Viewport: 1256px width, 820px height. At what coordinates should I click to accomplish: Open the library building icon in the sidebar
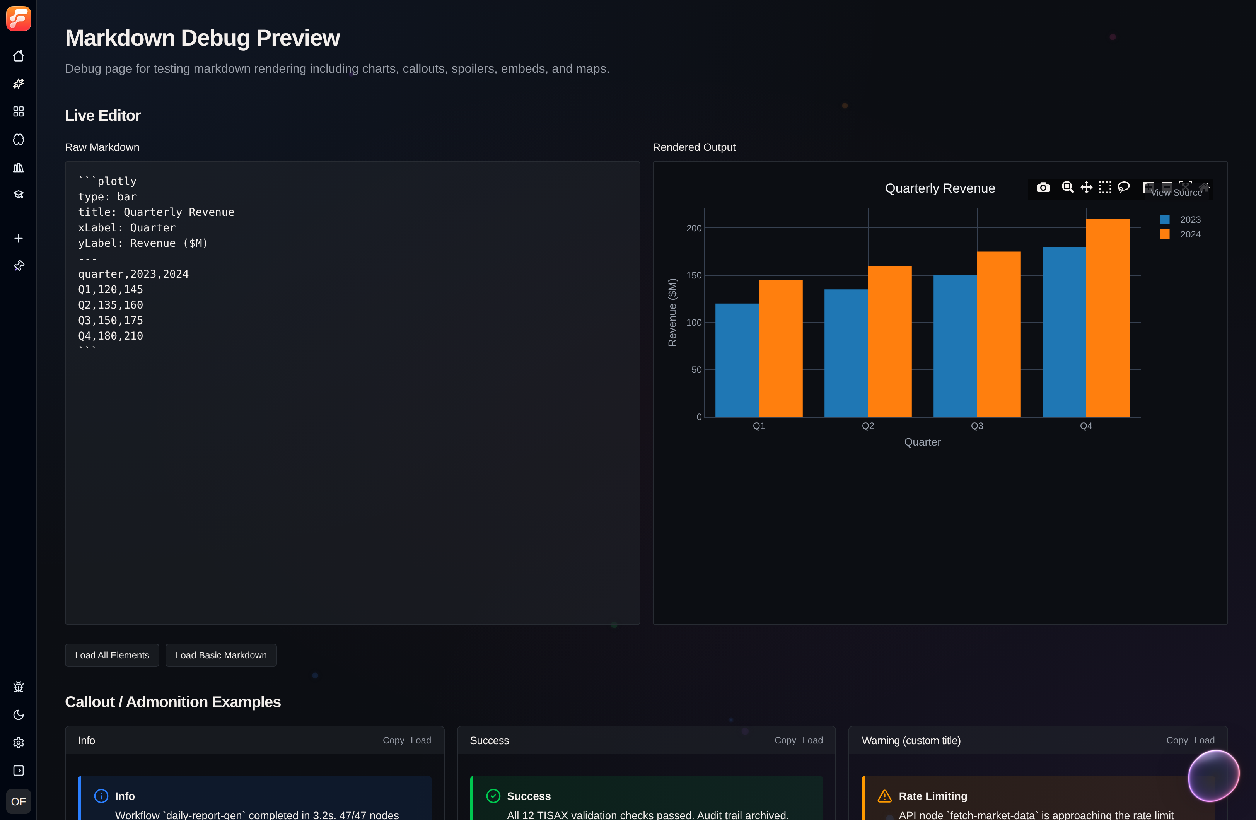click(19, 167)
